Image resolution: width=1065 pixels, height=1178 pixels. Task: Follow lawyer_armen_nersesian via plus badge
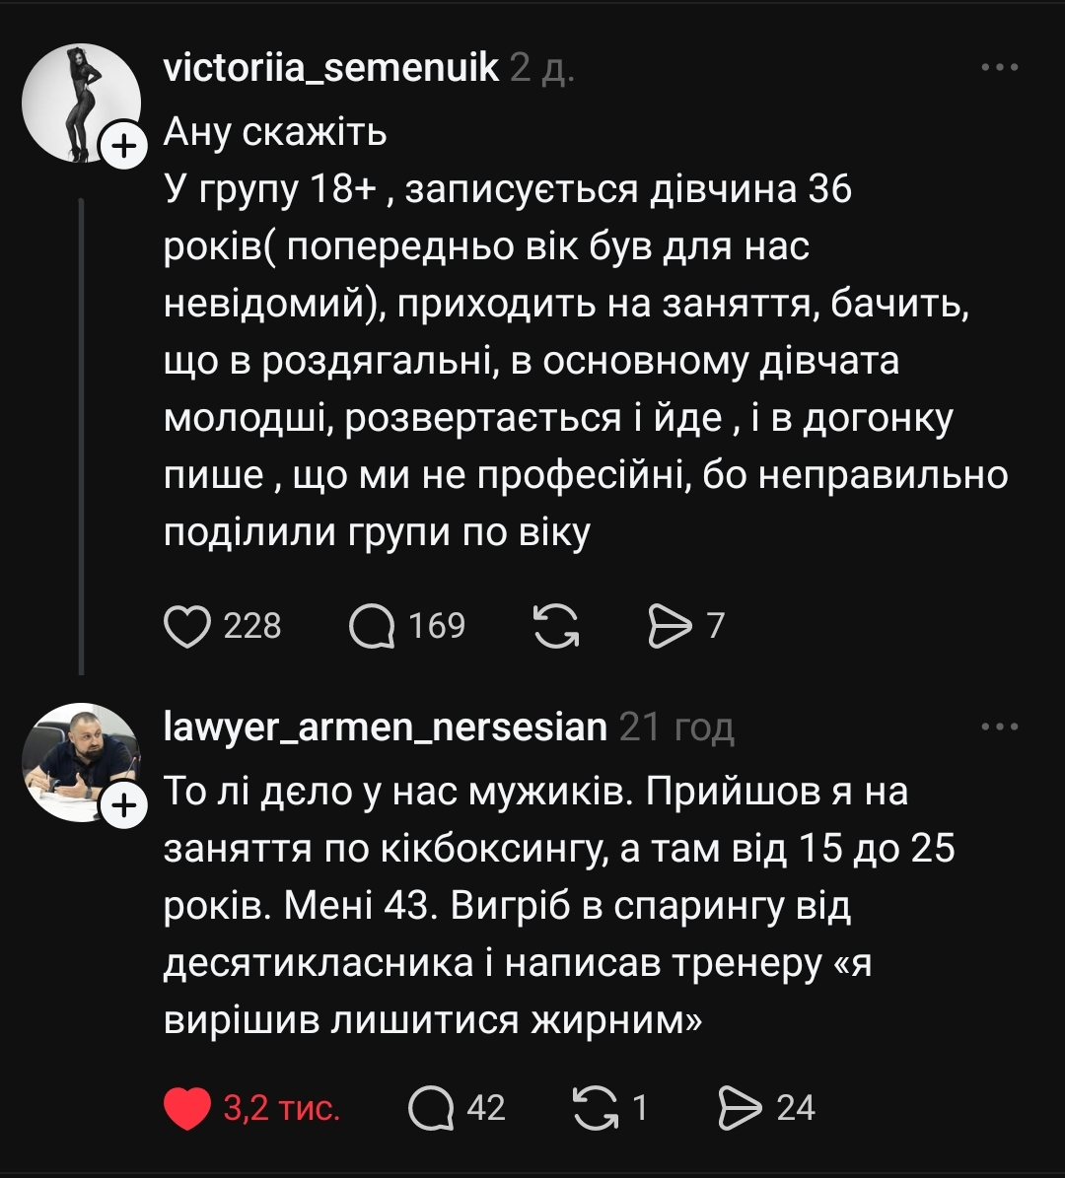click(124, 805)
